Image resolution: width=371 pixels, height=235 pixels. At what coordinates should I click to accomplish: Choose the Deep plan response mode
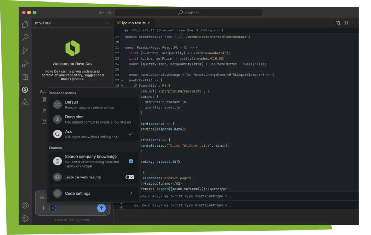(x=92, y=119)
